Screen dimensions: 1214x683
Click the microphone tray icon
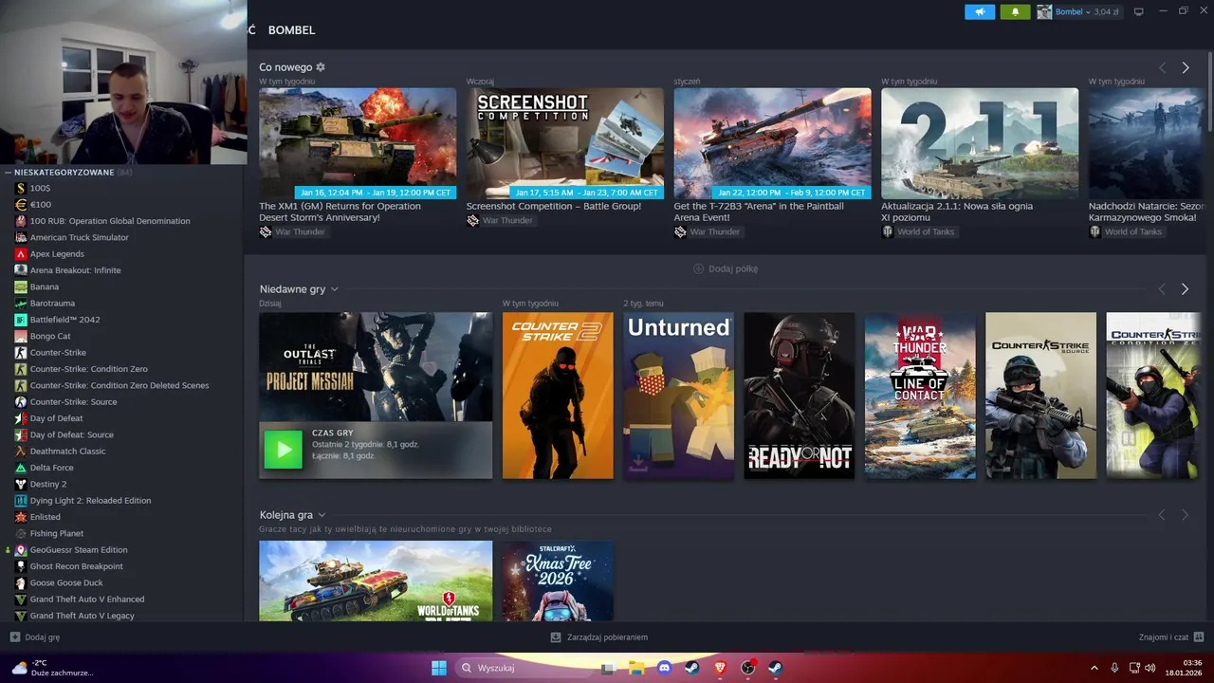[x=1114, y=668]
